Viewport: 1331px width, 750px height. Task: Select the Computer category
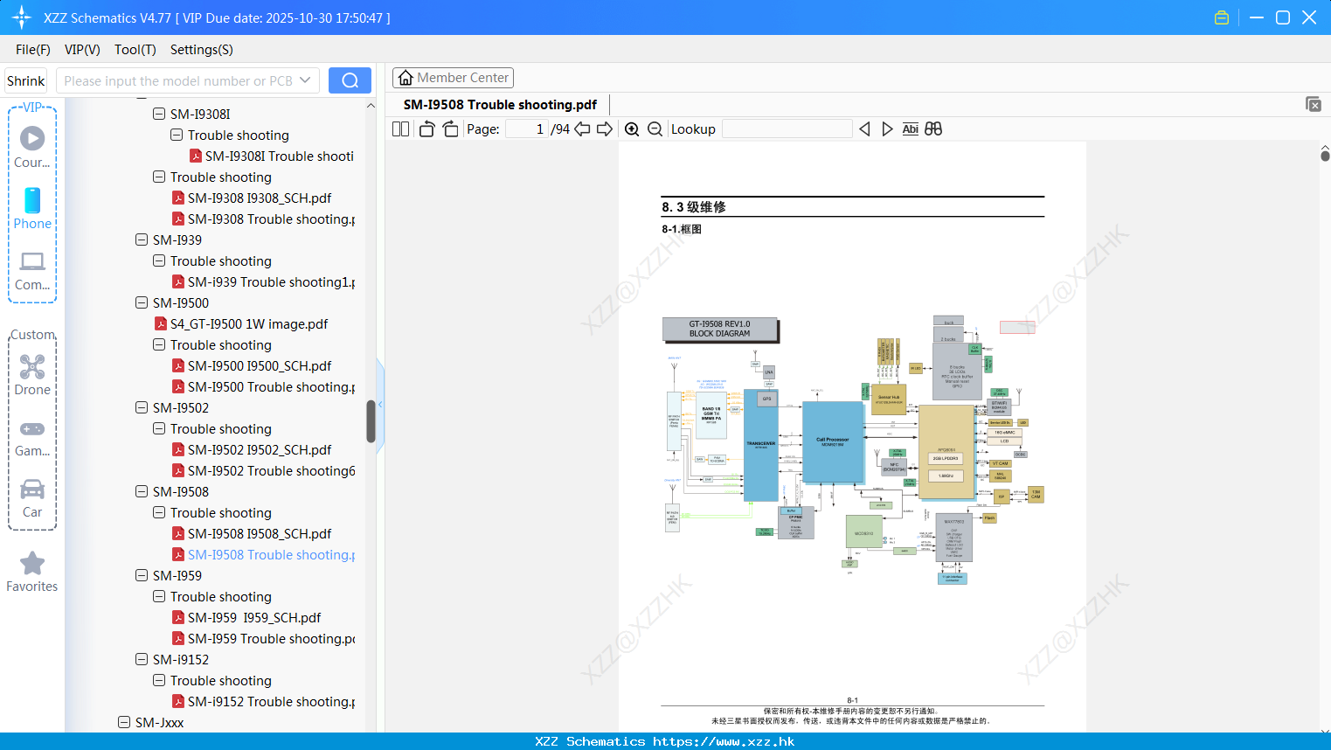[32, 271]
